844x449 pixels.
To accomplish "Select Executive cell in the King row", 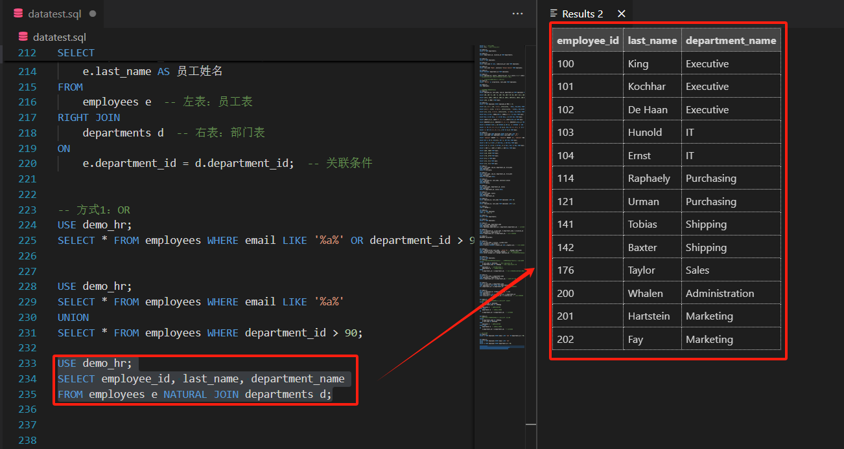I will pyautogui.click(x=731, y=63).
